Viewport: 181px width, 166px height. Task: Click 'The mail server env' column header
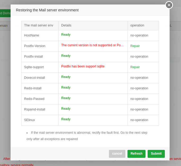click(x=39, y=25)
